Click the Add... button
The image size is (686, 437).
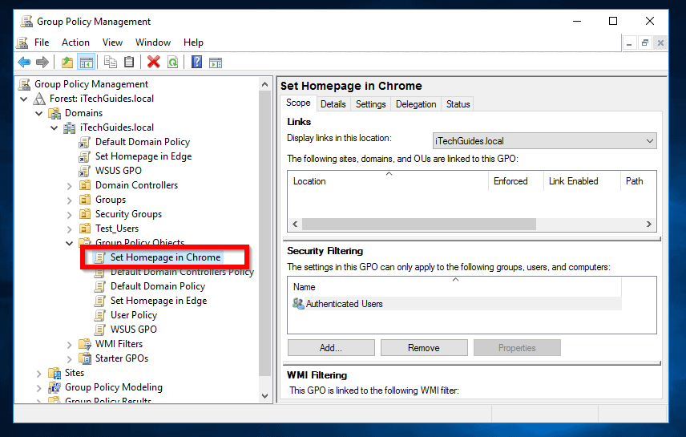point(331,348)
